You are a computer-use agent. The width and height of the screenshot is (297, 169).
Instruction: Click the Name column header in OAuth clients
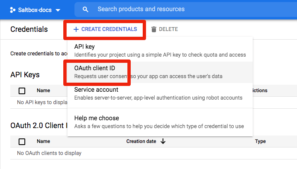[x=43, y=141]
